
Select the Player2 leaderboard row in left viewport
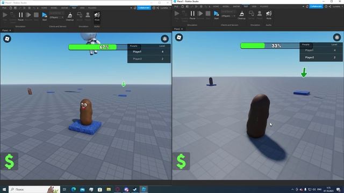pyautogui.click(x=149, y=59)
